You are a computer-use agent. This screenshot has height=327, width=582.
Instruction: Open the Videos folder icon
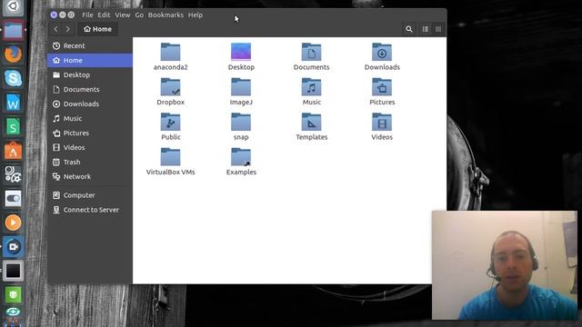pyautogui.click(x=382, y=122)
